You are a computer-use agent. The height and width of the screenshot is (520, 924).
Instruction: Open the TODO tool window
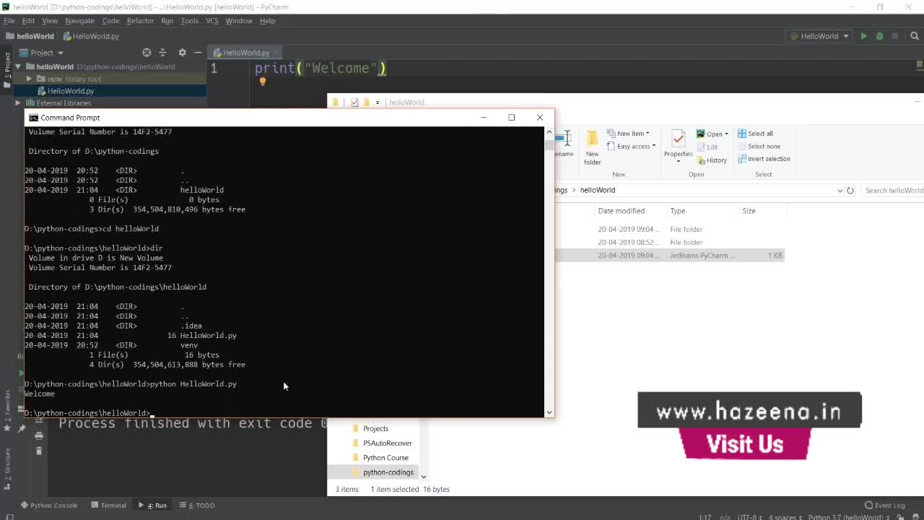click(x=197, y=506)
